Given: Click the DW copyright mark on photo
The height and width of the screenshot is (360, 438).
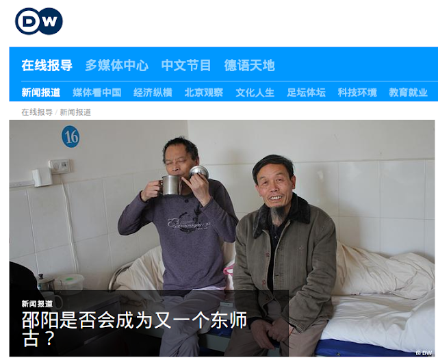Looking at the screenshot, I should pos(424,352).
